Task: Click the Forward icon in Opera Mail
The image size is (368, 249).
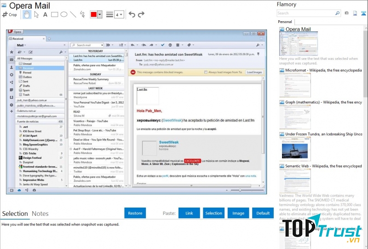Action: (151, 45)
